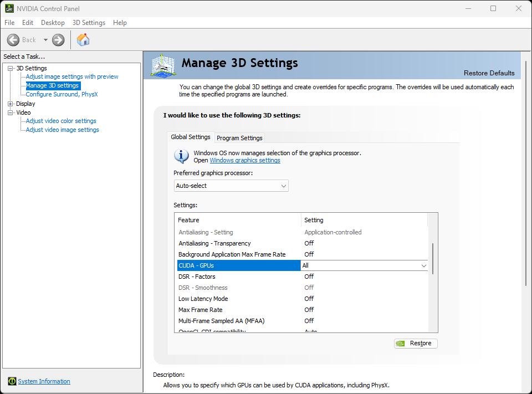
Task: Click the blue information icon
Action: [181, 156]
